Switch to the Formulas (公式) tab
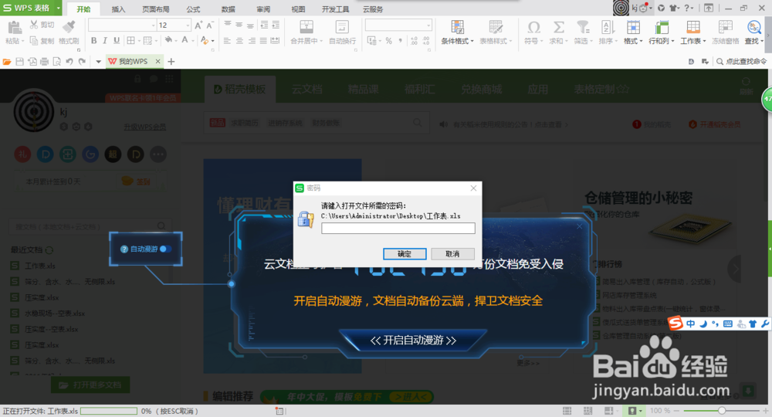This screenshot has width=772, height=417. (193, 8)
